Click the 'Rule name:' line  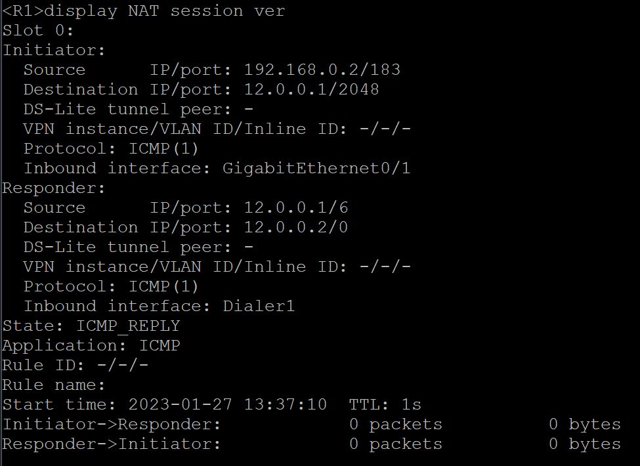point(54,385)
